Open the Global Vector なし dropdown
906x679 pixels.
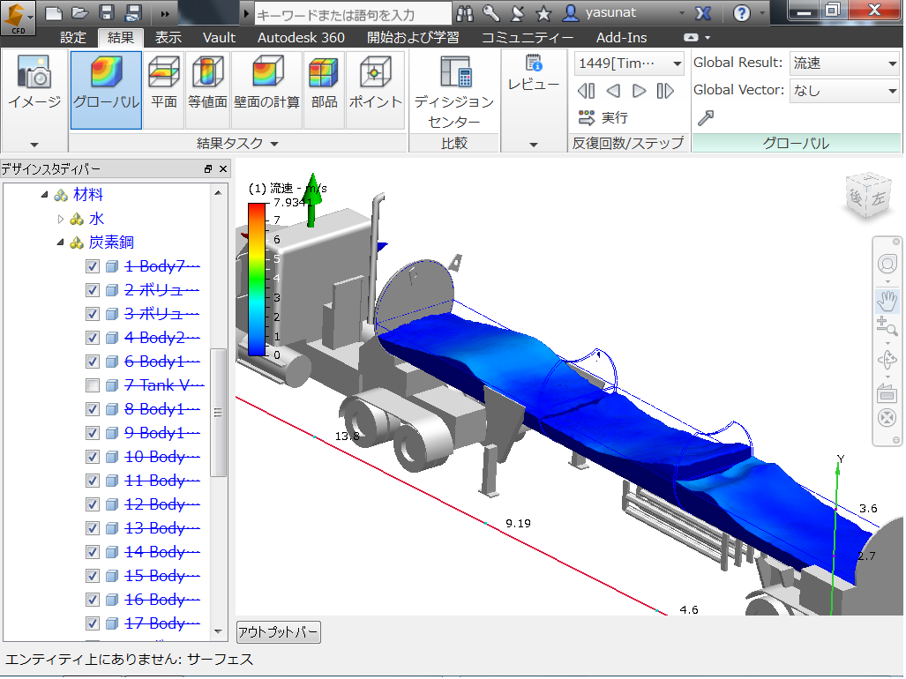click(843, 90)
